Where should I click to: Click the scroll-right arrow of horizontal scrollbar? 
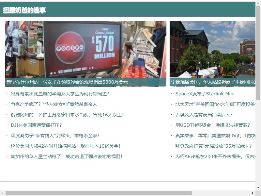(x=253, y=193)
